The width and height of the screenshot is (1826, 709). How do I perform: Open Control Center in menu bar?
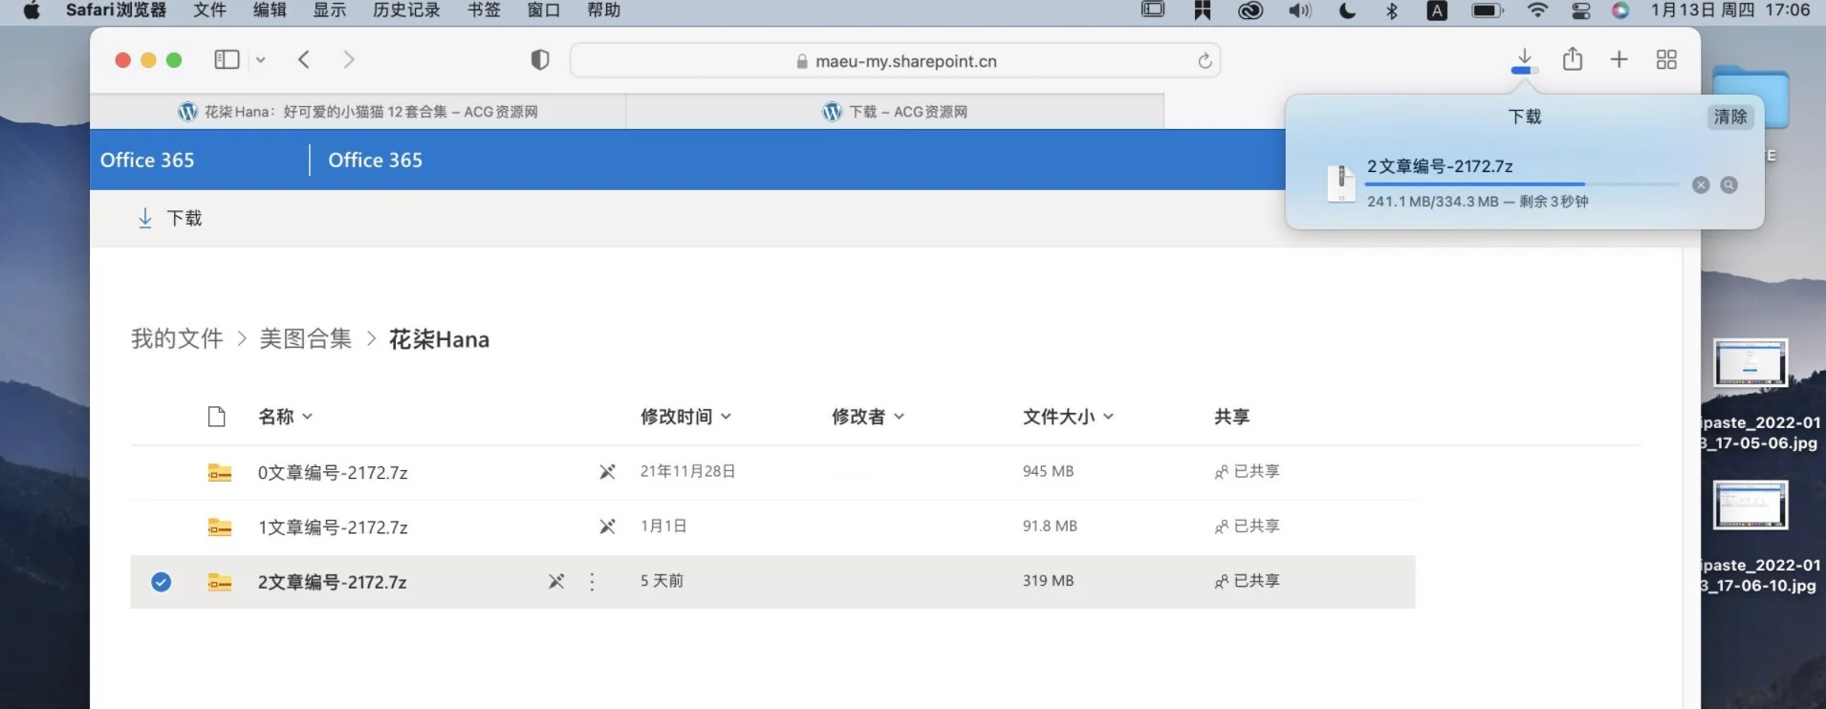[1581, 11]
